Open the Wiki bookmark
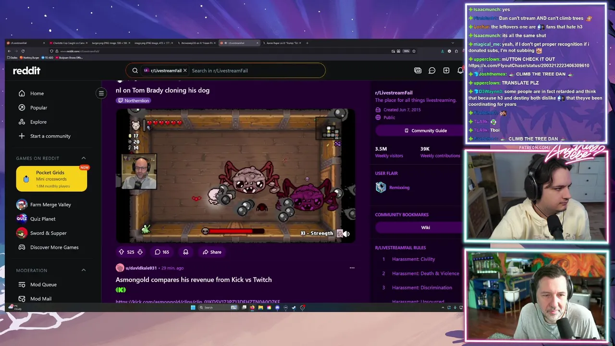 (x=425, y=228)
